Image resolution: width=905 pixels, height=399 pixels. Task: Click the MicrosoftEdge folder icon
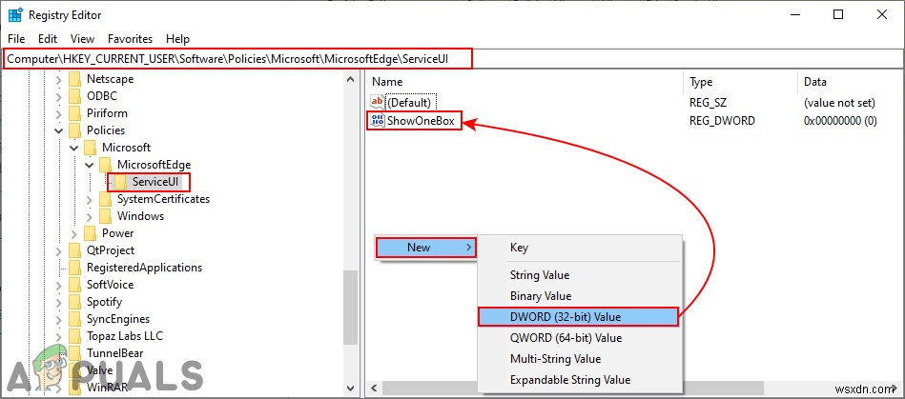point(105,165)
